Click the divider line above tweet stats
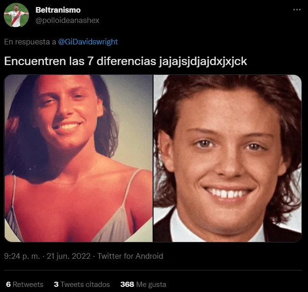Viewport: 308px width, 292px height. (153, 270)
